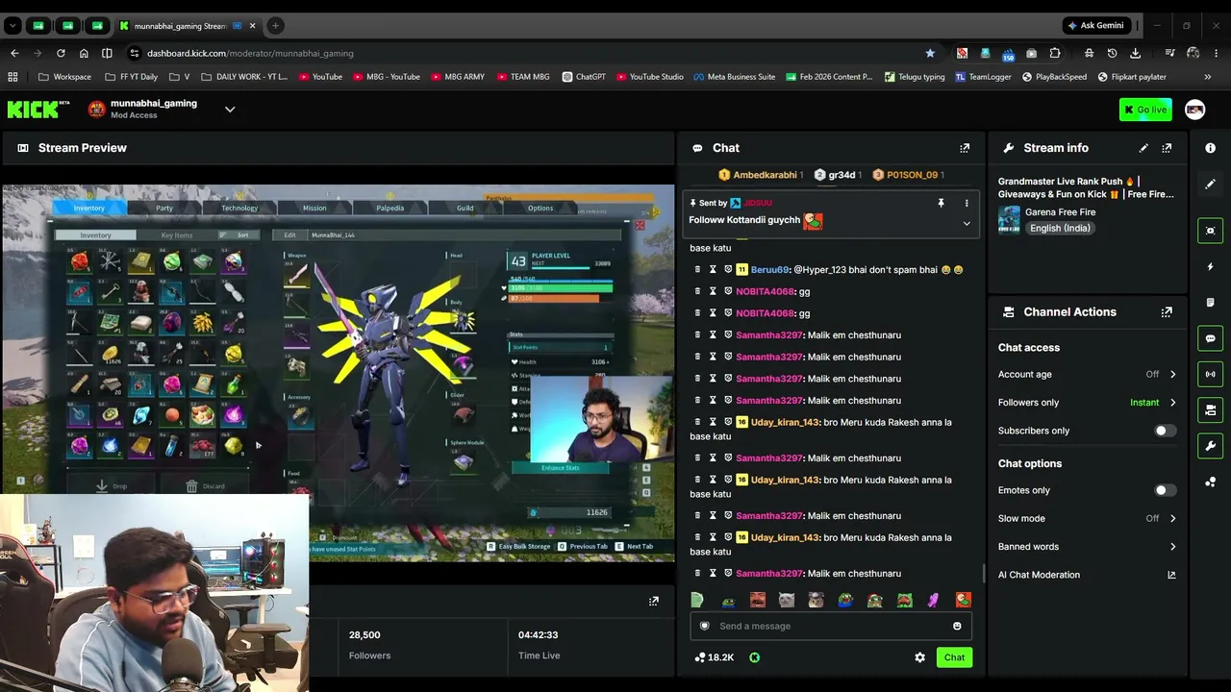Reload the dashboard page

click(x=61, y=53)
